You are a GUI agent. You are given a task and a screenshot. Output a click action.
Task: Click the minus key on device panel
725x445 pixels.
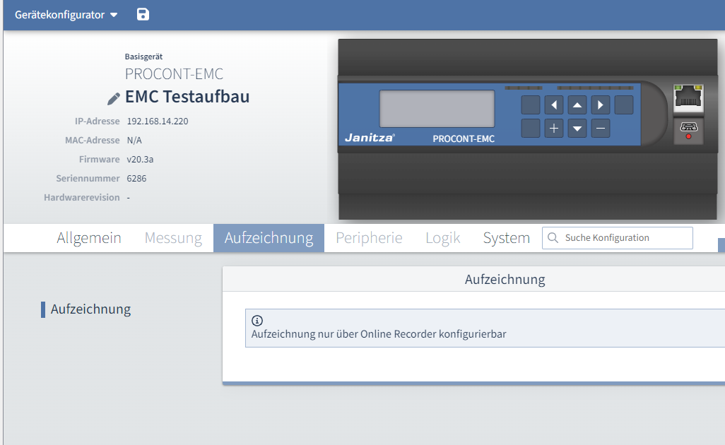pos(600,129)
